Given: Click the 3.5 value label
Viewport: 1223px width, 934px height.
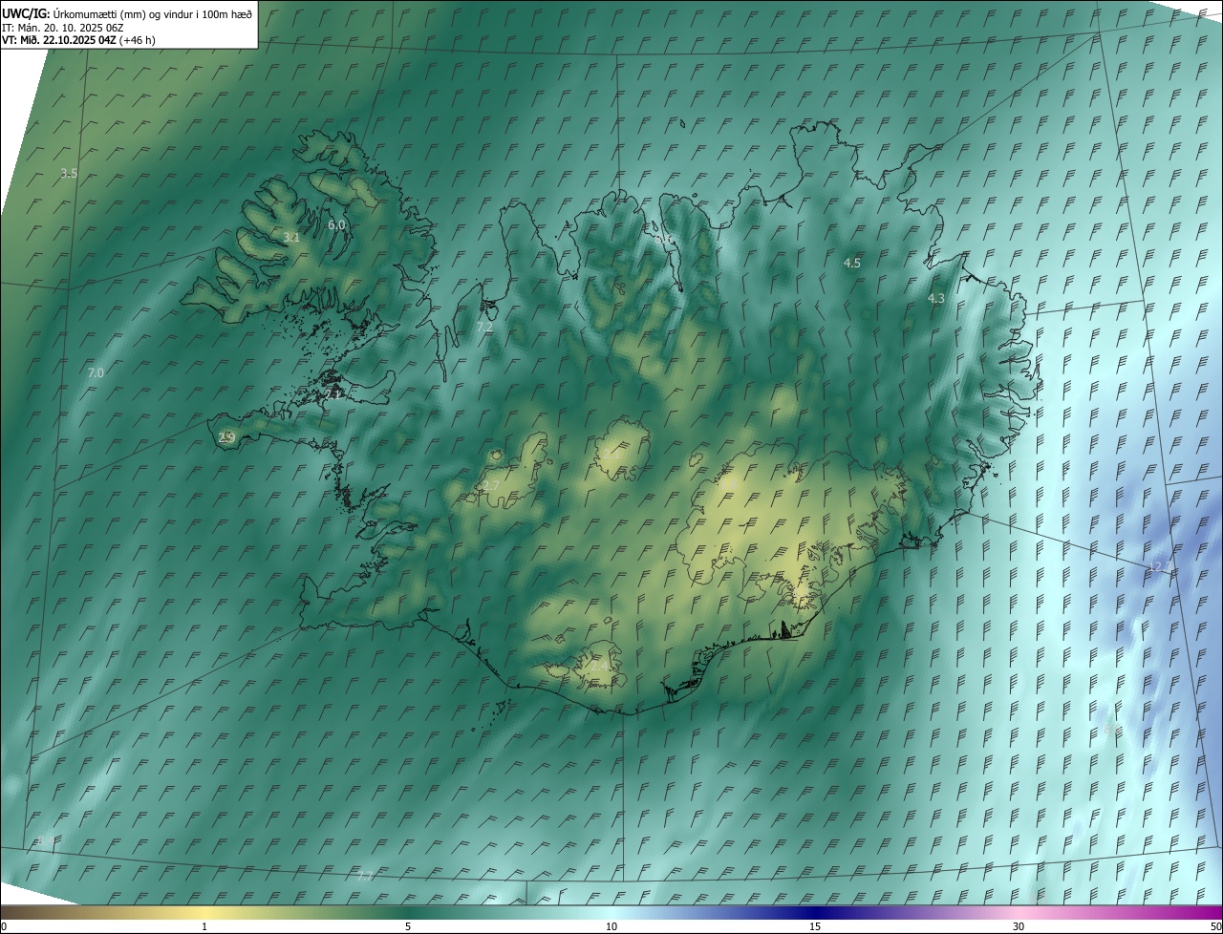Looking at the screenshot, I should point(69,173).
